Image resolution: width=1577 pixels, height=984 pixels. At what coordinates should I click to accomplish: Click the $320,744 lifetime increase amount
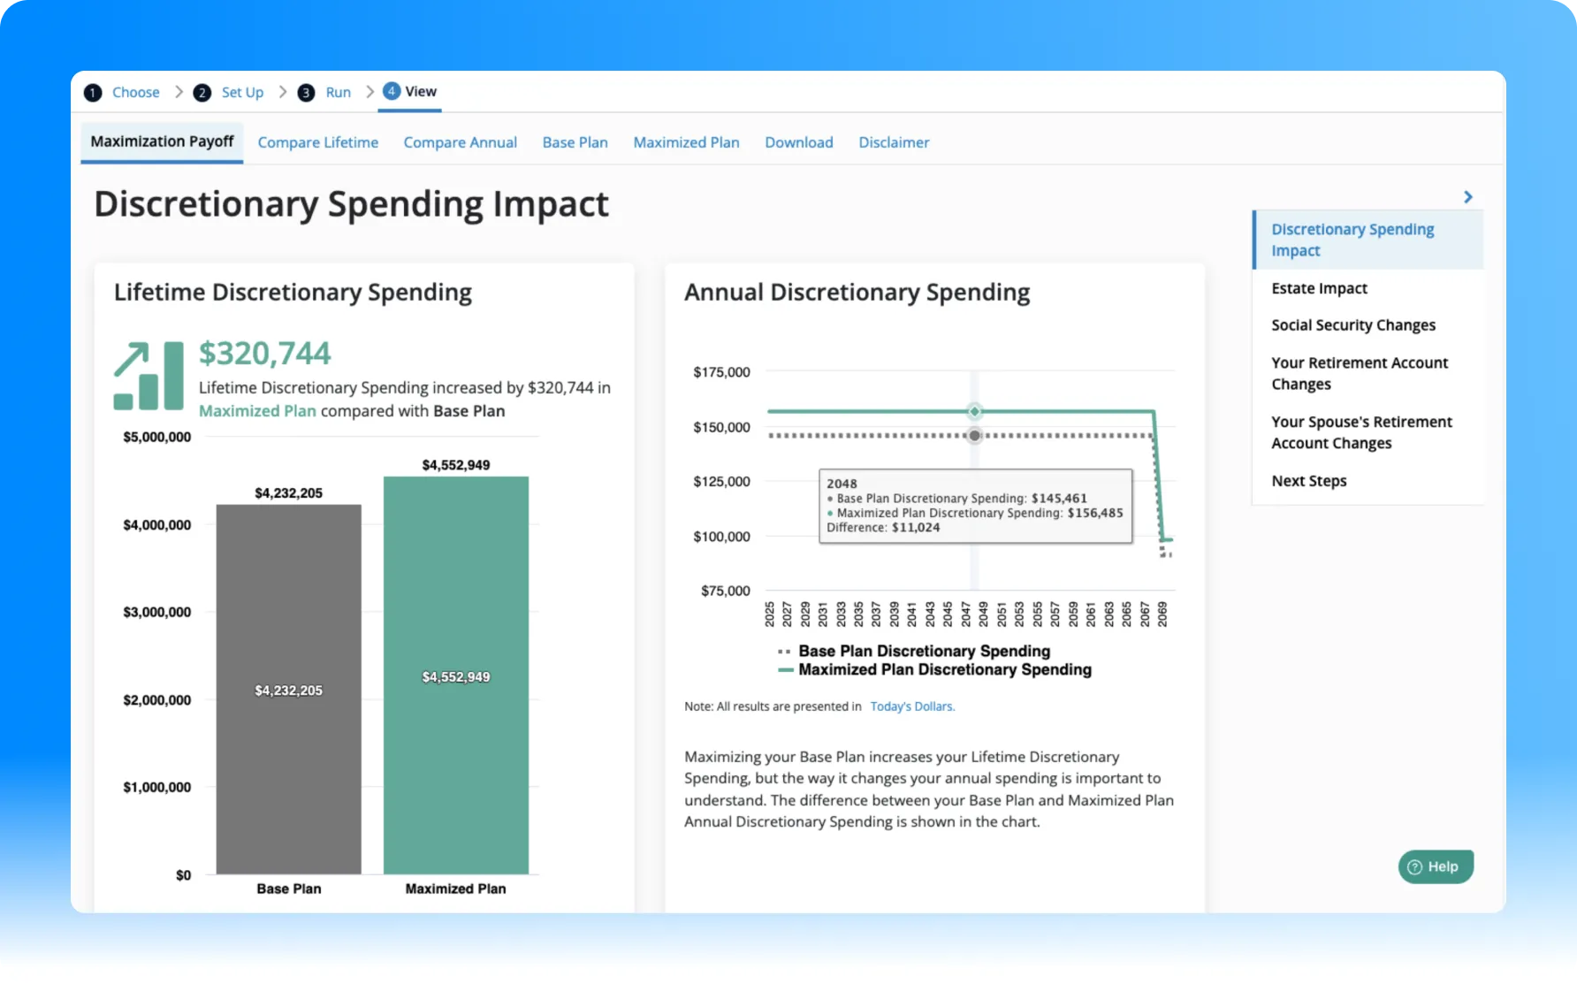[x=265, y=354]
